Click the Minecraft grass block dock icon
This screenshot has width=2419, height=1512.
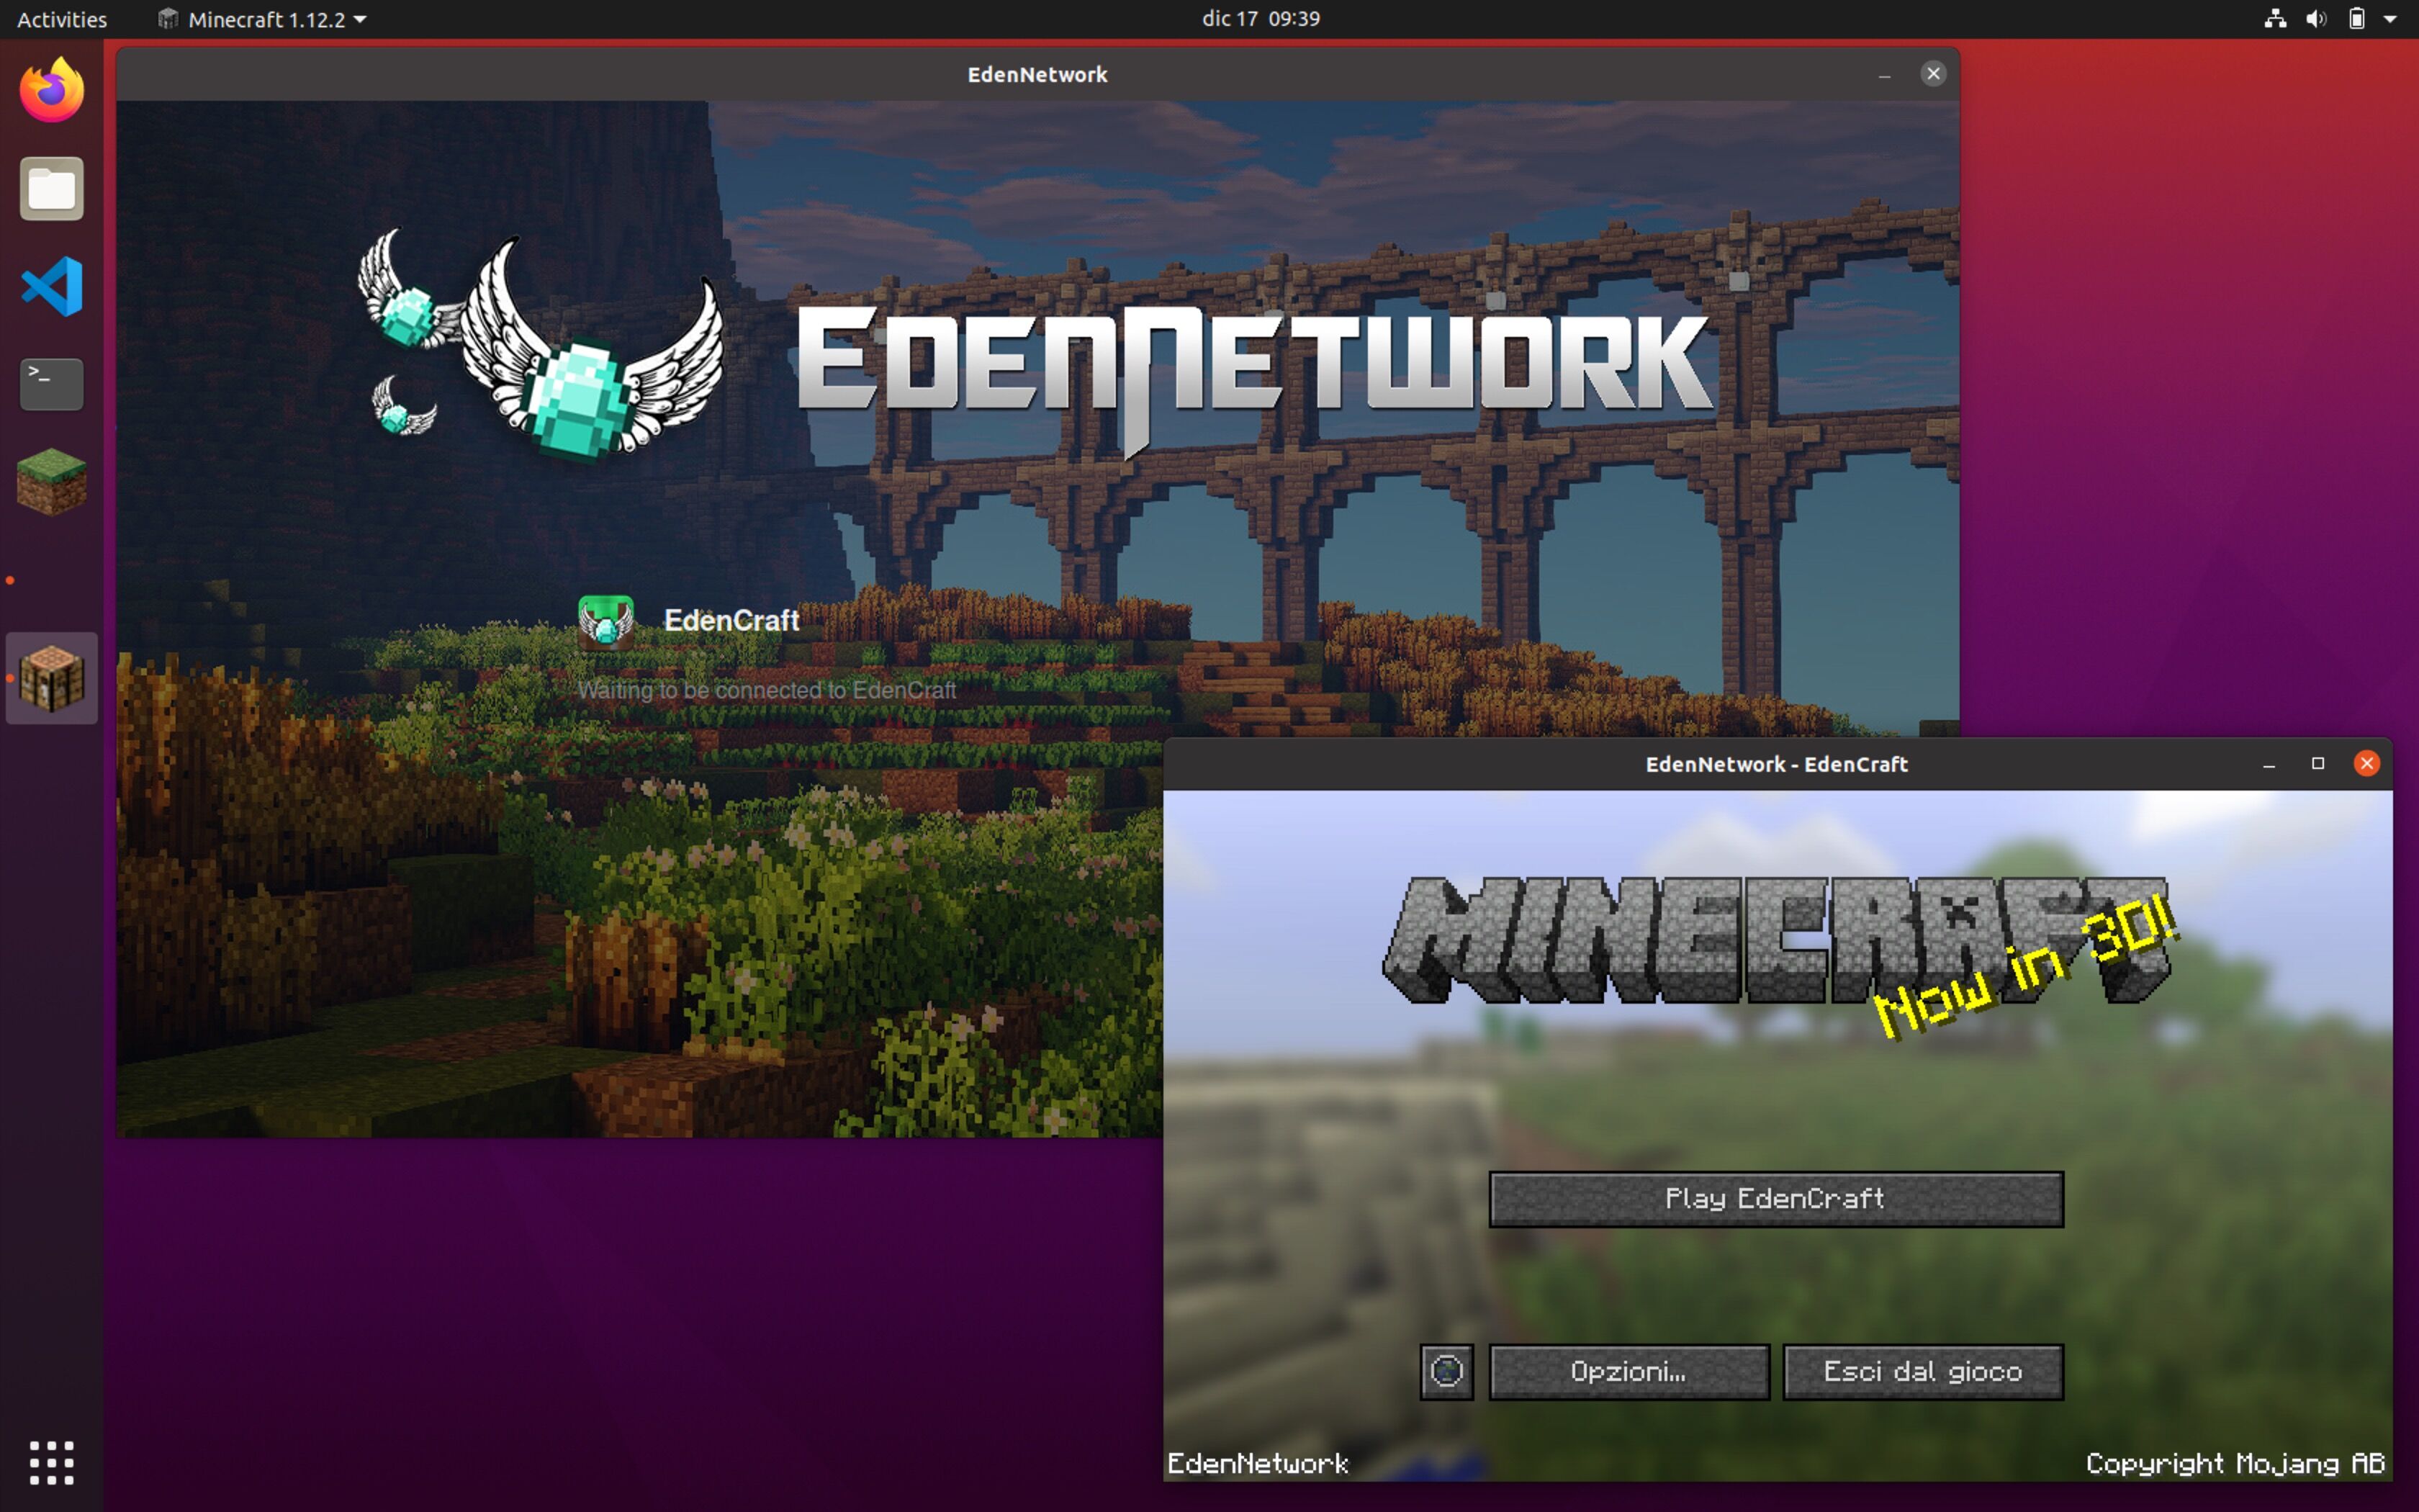pos(52,481)
